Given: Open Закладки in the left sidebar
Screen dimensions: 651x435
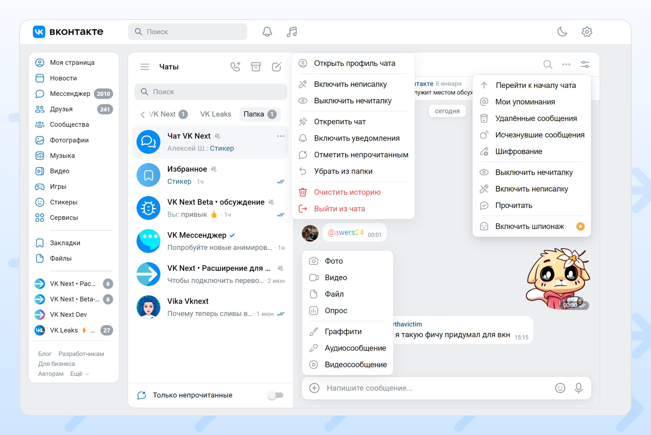Looking at the screenshot, I should 74,243.
